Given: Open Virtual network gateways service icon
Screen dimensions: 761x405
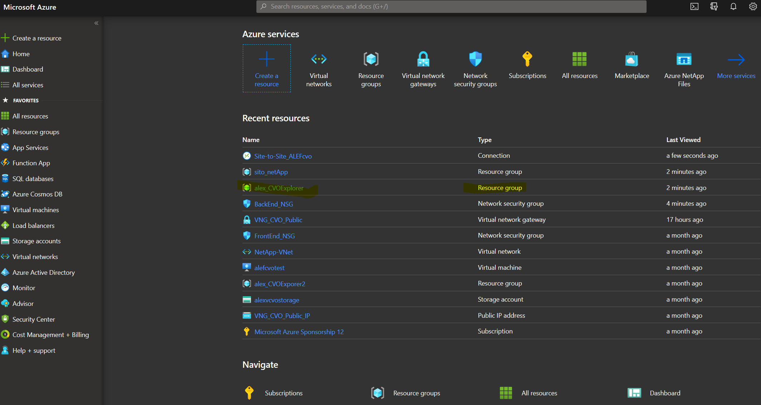Looking at the screenshot, I should coord(423,59).
